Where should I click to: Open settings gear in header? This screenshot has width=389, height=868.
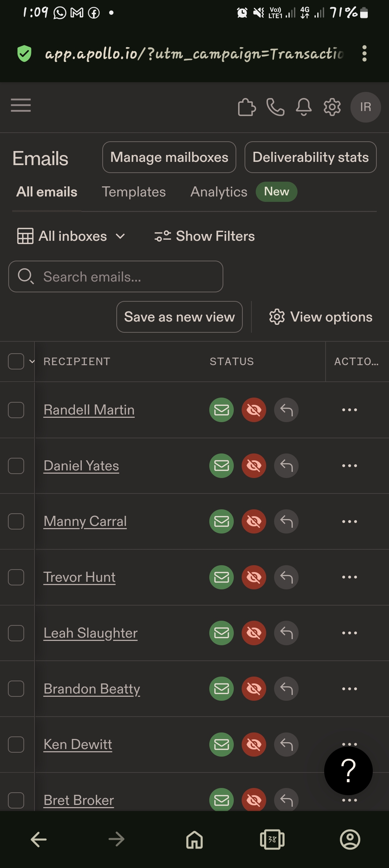332,107
